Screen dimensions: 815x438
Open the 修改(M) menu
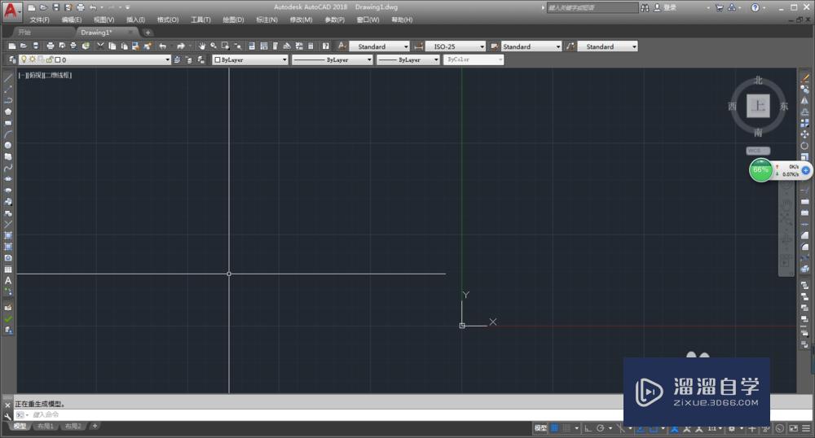302,20
